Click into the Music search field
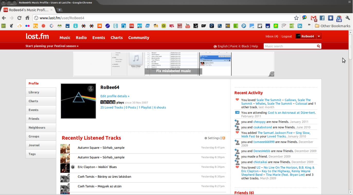Image resolution: width=353 pixels, height=195 pixels. tap(290, 46)
